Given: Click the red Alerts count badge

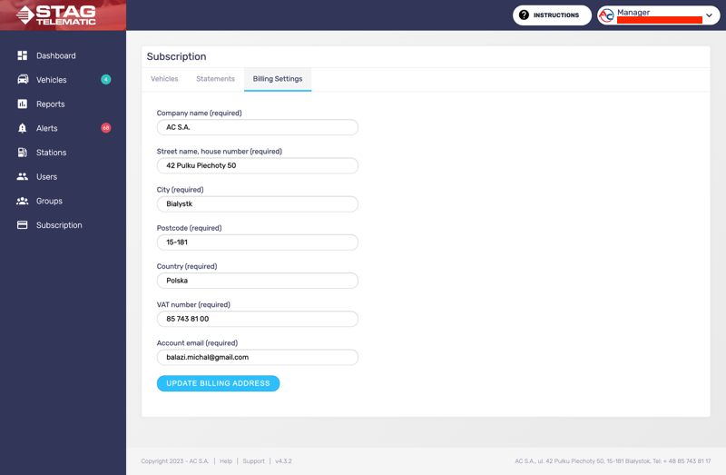Looking at the screenshot, I should 106,128.
